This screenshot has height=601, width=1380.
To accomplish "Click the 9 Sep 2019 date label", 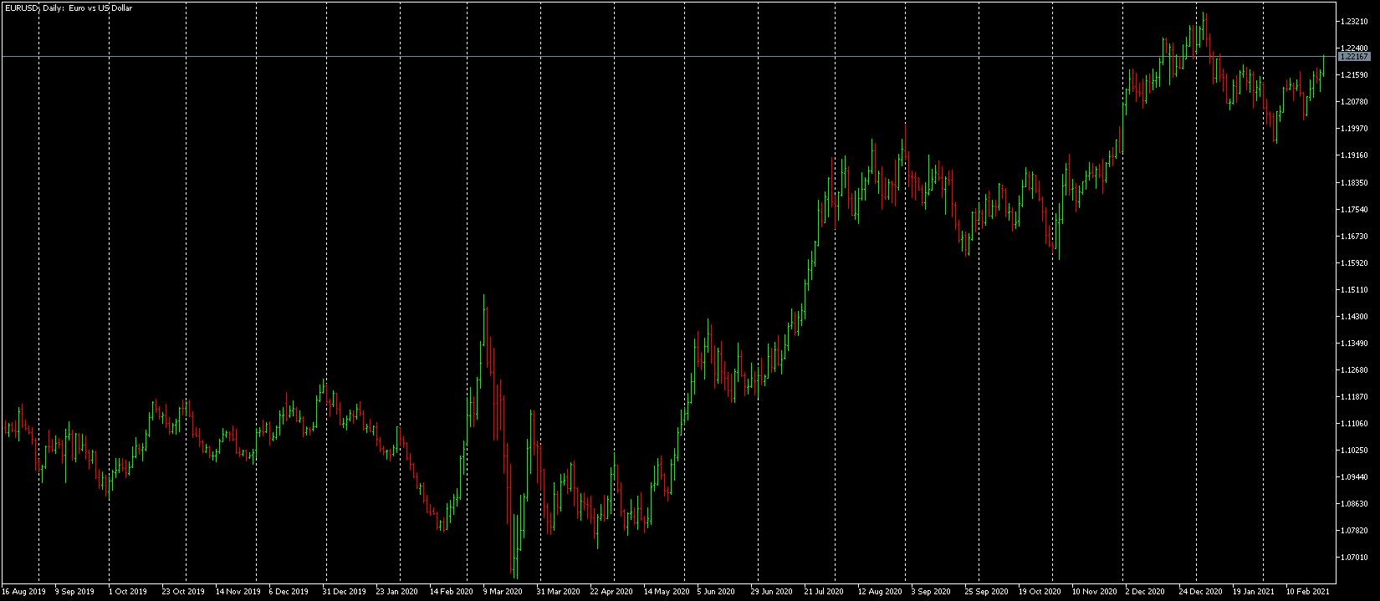I will tap(75, 592).
